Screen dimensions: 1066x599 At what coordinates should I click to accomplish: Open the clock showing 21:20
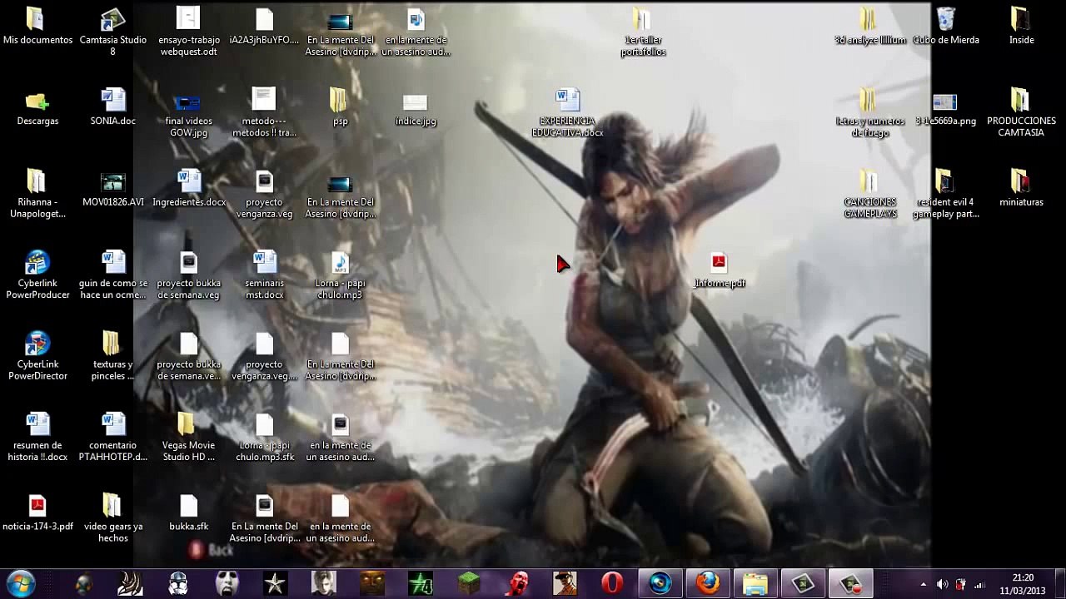(1023, 584)
